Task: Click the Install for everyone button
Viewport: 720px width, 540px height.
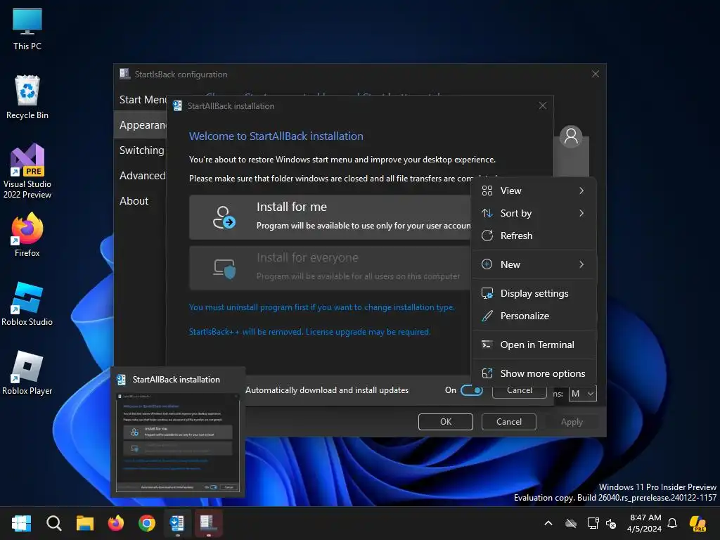Action: tap(330, 268)
